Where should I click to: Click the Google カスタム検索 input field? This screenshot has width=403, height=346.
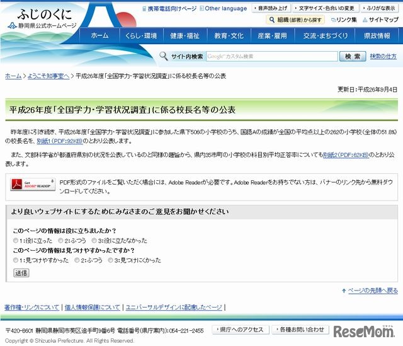click(272, 56)
